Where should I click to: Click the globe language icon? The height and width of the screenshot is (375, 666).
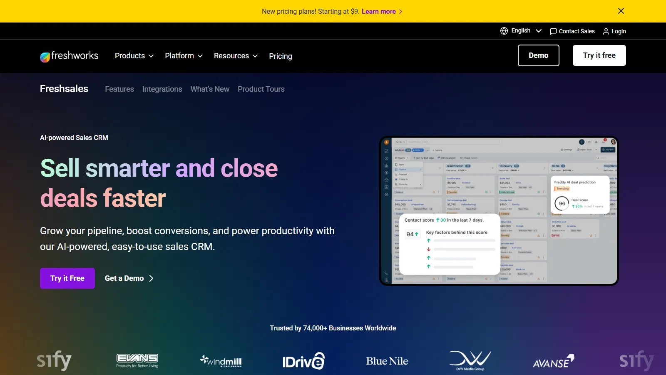(x=504, y=31)
